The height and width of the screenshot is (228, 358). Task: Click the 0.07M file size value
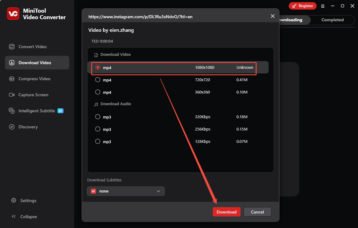(242, 141)
